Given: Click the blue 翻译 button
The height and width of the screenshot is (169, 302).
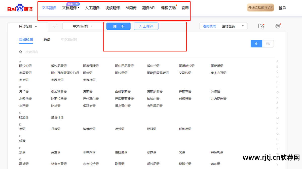Looking at the screenshot, I should coord(119,26).
